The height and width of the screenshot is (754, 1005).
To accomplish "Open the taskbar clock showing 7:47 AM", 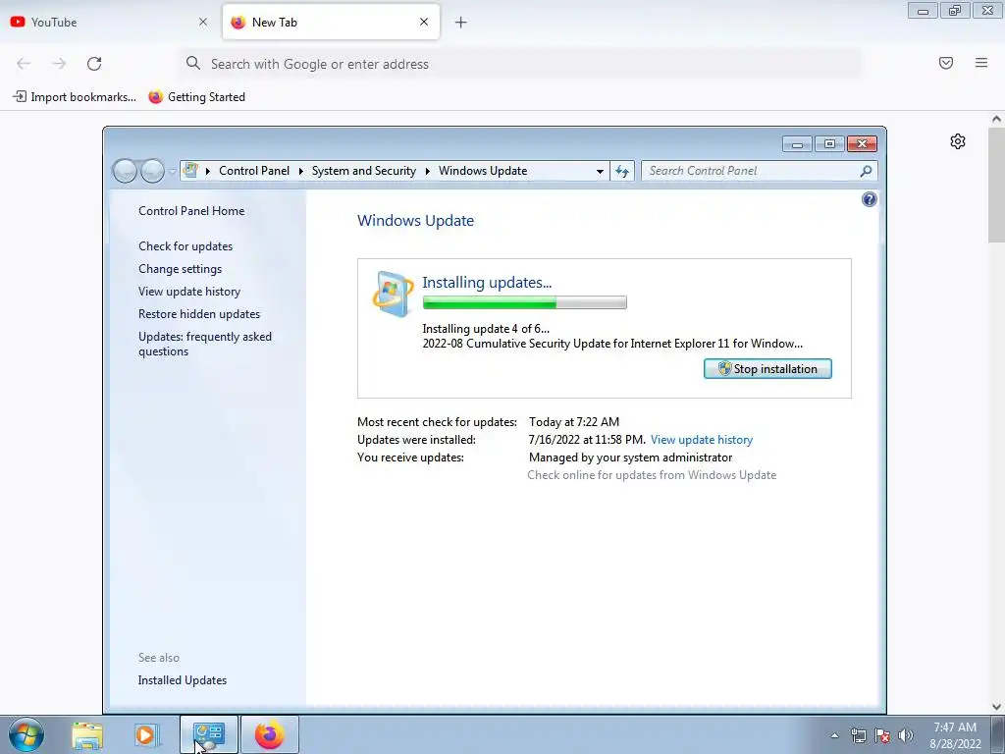I will click(x=955, y=735).
